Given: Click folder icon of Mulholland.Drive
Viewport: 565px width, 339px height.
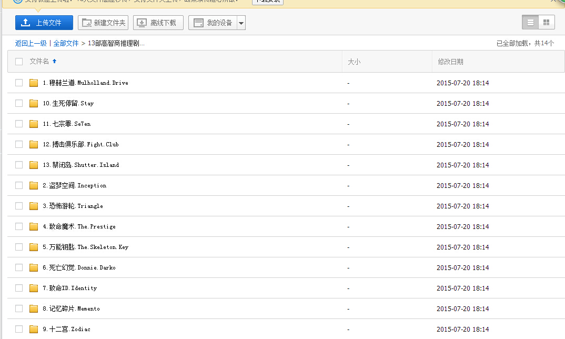Looking at the screenshot, I should (34, 83).
